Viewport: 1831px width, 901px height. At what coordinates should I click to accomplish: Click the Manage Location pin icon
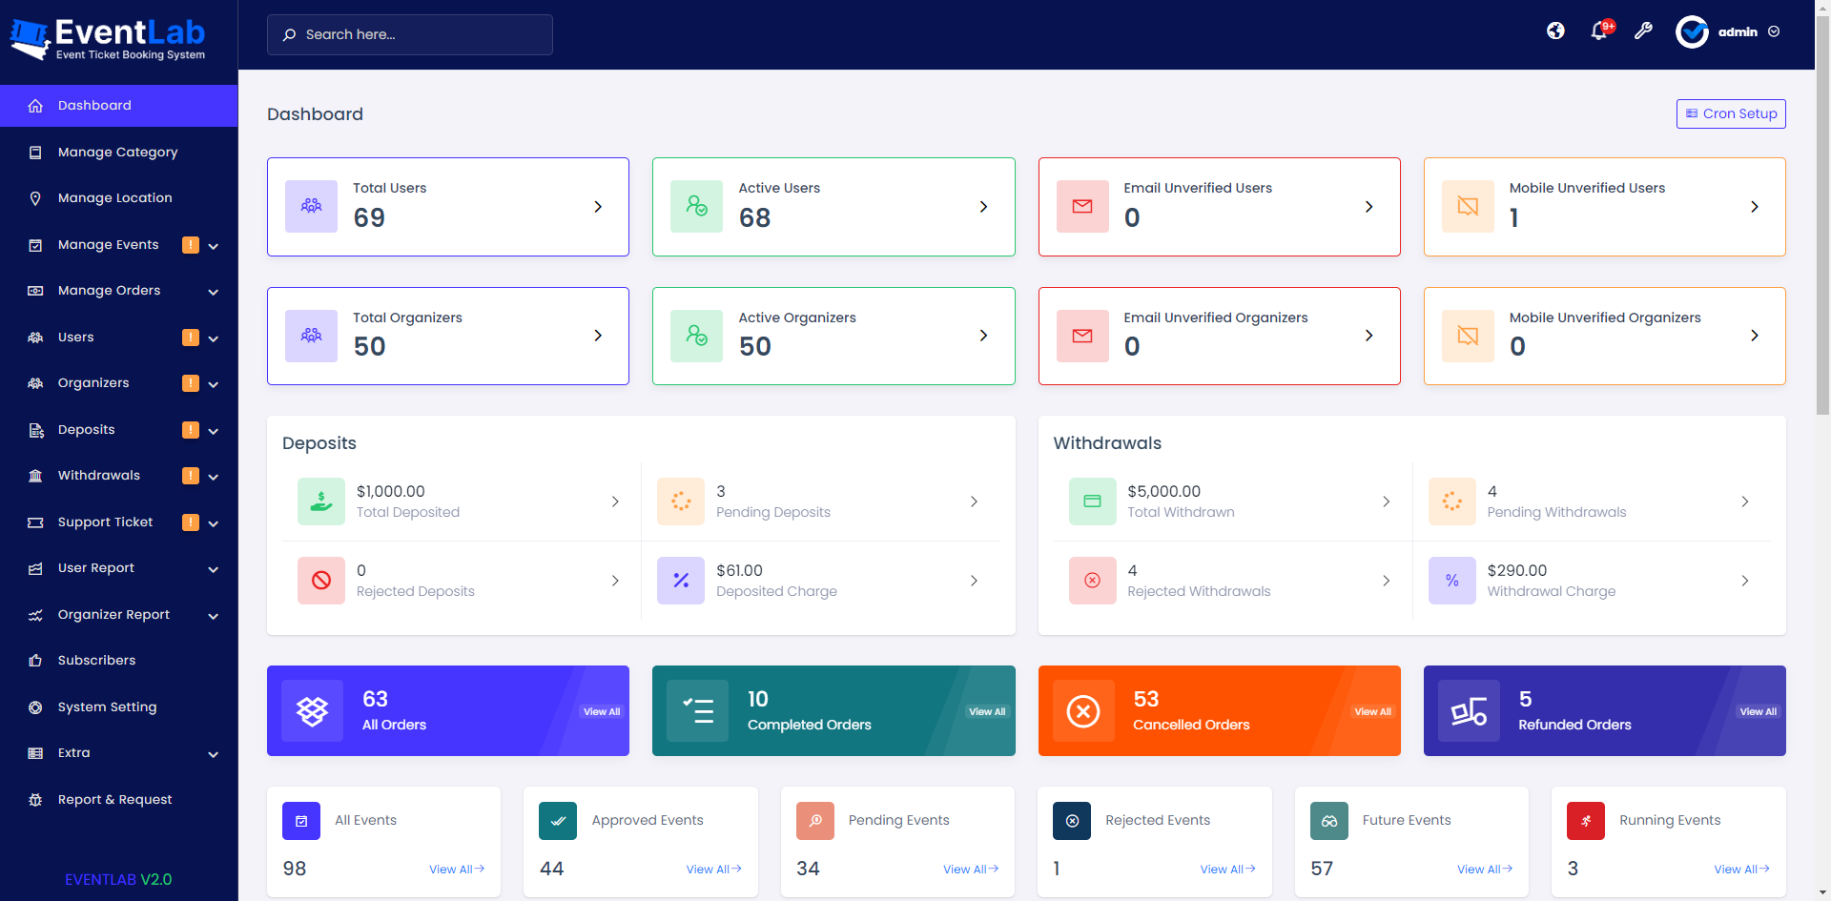tap(35, 198)
